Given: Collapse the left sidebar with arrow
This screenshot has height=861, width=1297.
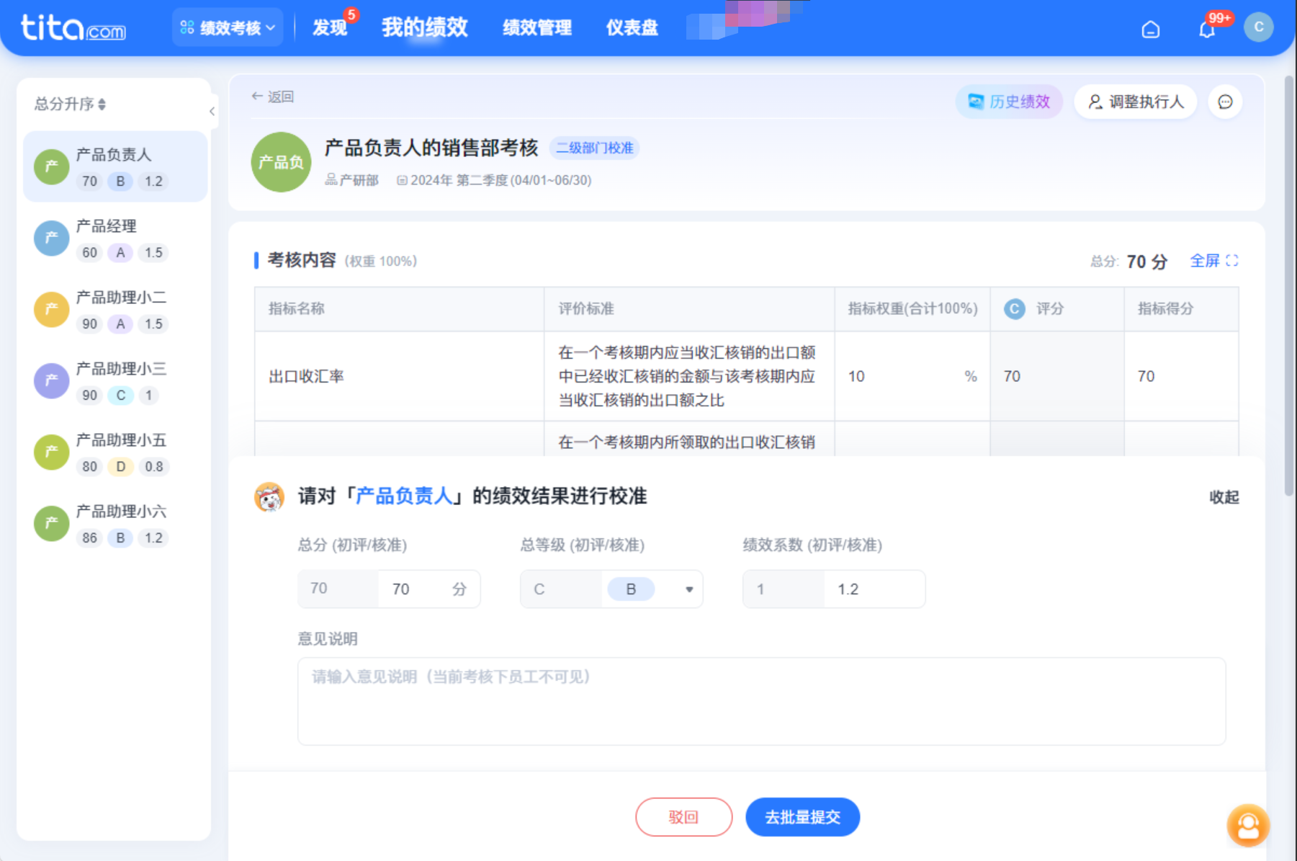Looking at the screenshot, I should pos(212,112).
